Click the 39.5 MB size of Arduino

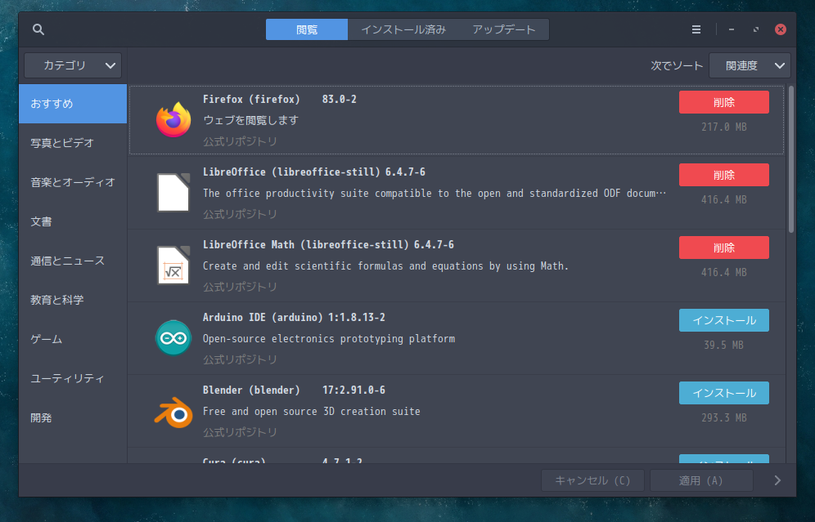[x=724, y=345]
